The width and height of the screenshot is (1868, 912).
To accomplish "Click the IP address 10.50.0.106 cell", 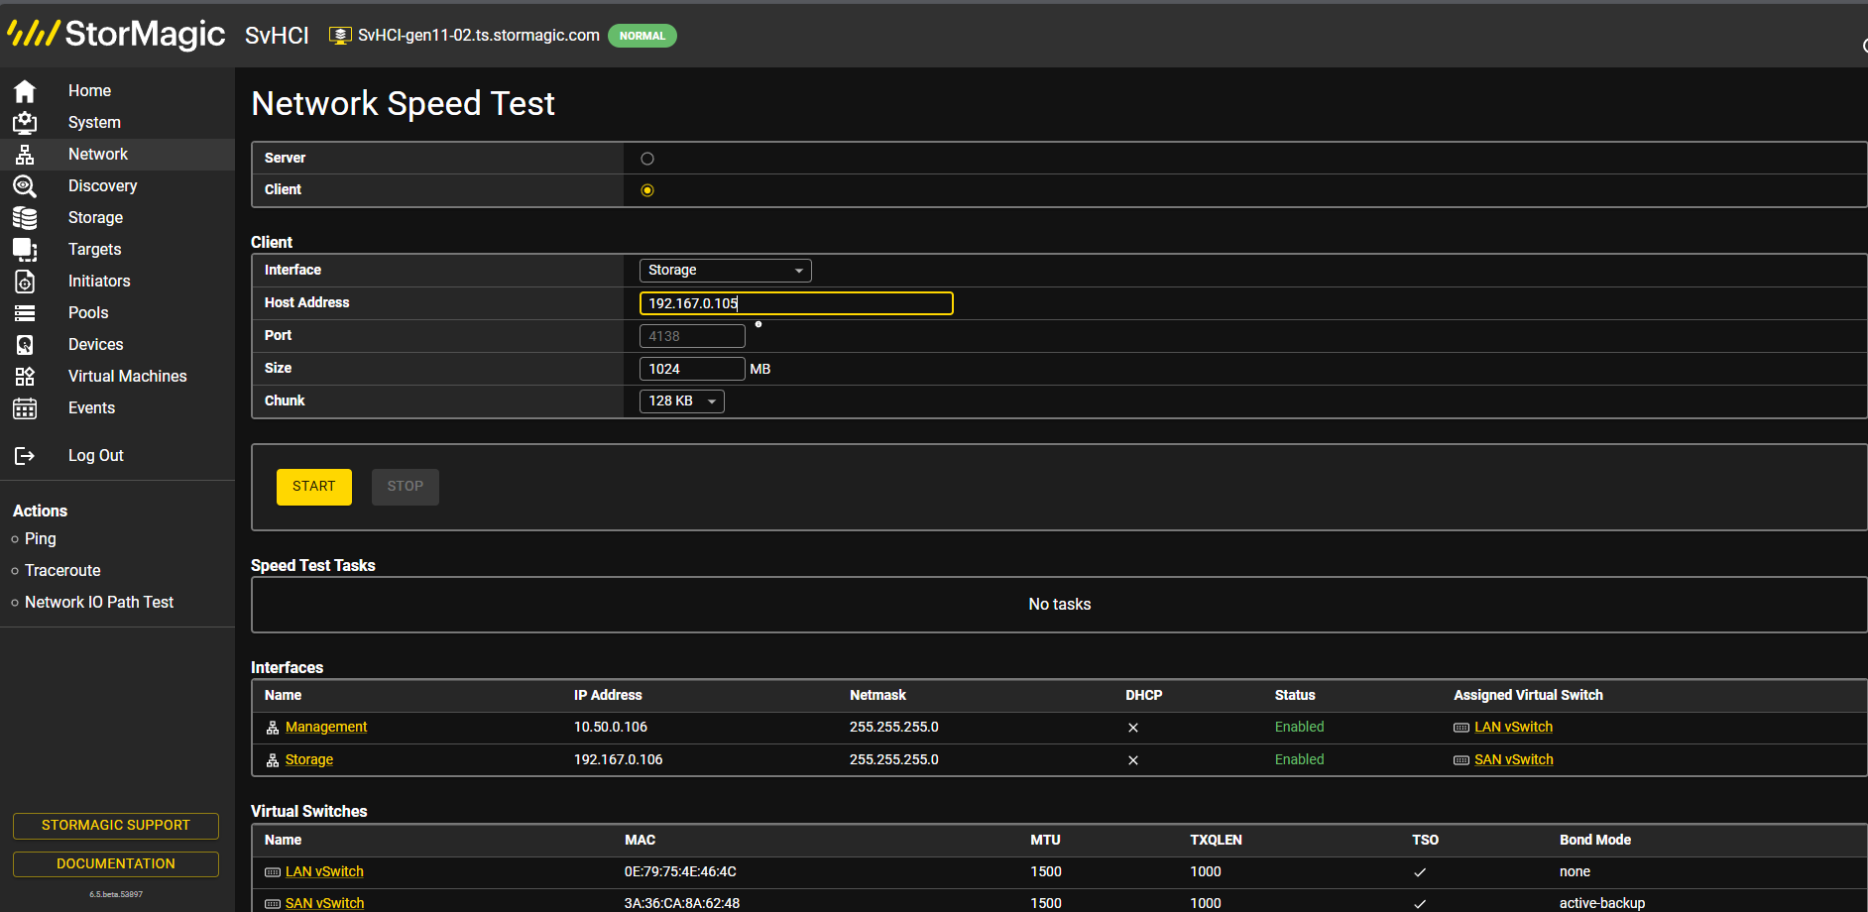I will pos(611,728).
